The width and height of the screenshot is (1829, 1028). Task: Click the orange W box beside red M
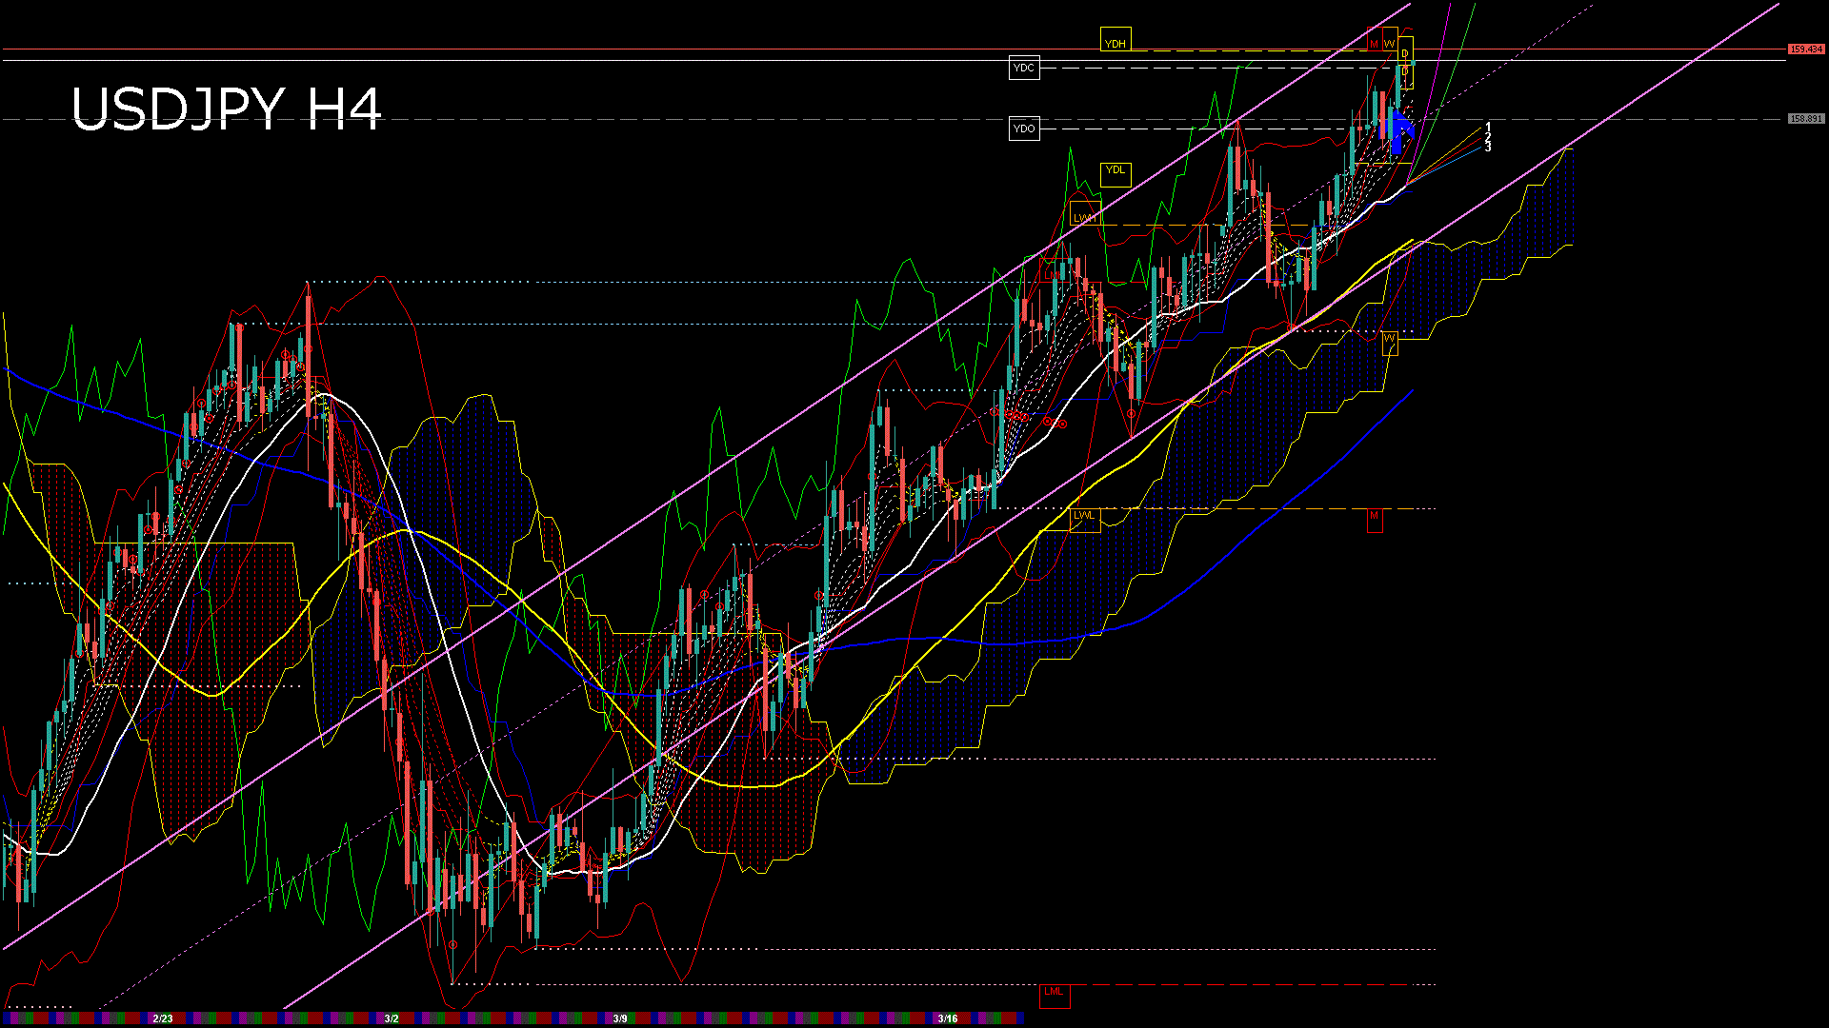[x=1389, y=43]
